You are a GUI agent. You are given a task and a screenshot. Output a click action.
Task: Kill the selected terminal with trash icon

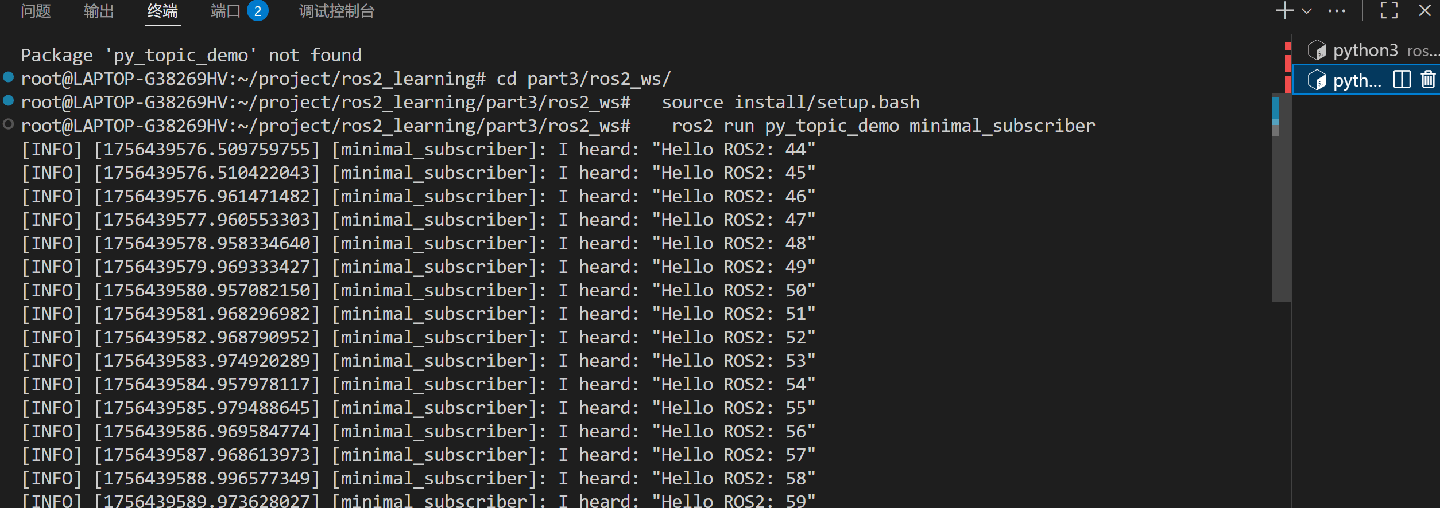pyautogui.click(x=1428, y=79)
